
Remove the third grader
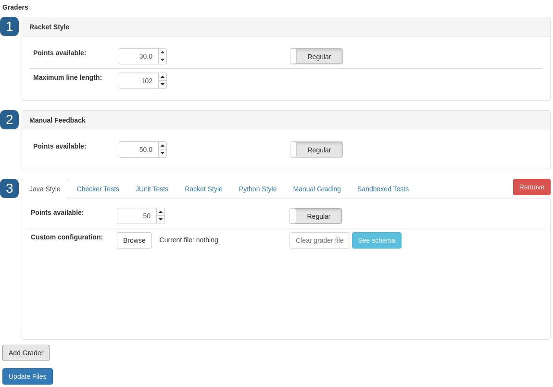(531, 187)
